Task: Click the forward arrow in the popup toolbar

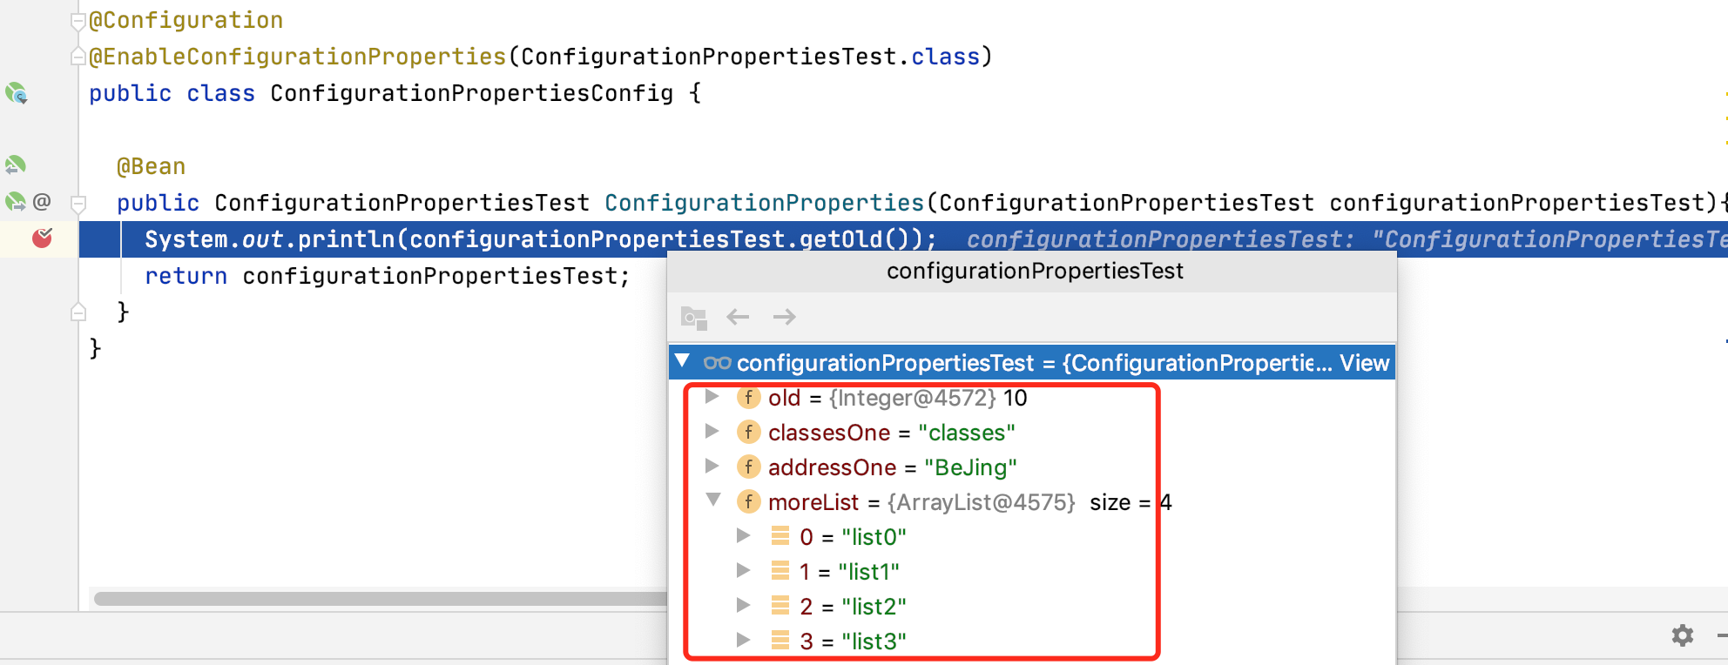Action: [x=785, y=317]
